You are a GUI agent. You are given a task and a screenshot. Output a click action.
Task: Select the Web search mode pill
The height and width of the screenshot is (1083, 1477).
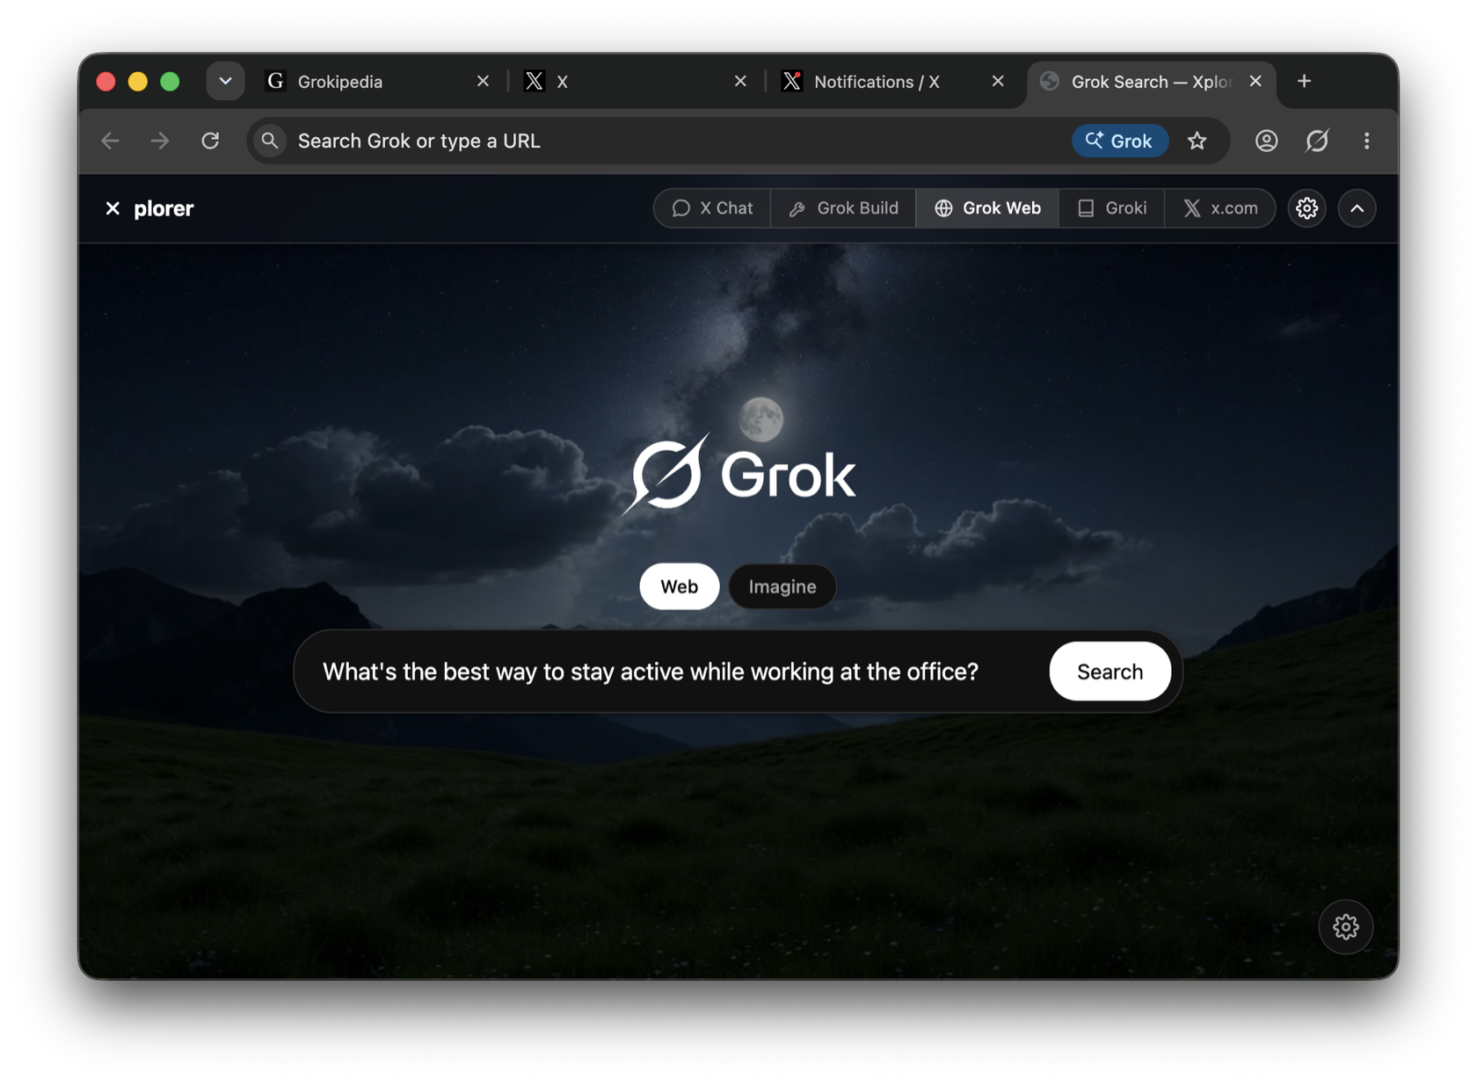coord(679,586)
